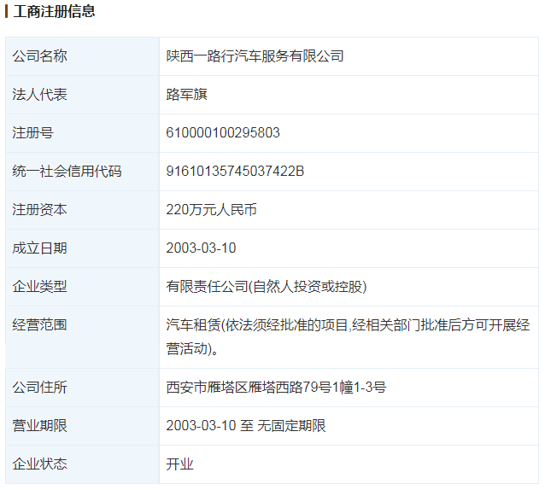
Task: Click the enterprise status value 开业
Action: 179,464
